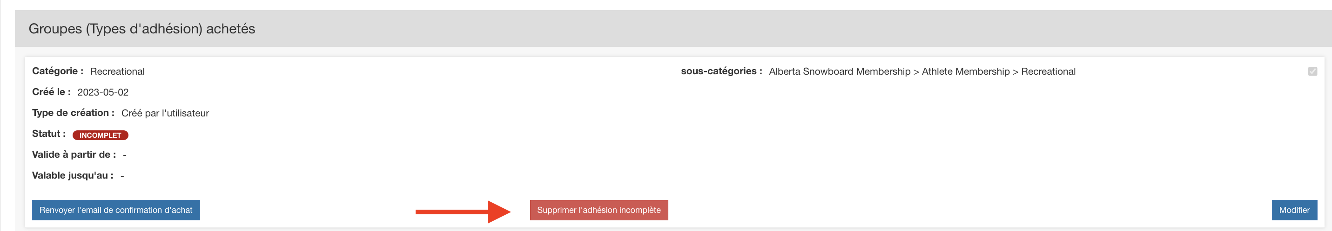Click the blue Modifier button
Viewport: 1332px width, 231px height.
[x=1294, y=210]
